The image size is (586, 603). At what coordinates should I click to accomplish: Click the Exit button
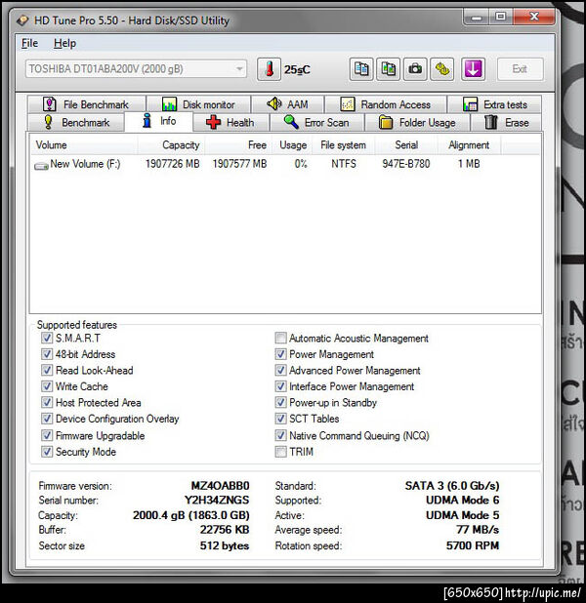click(x=521, y=69)
